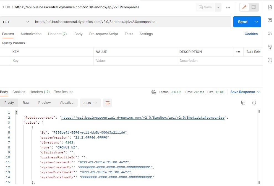Open the Documentation sidebar icon
This screenshot has height=186, width=274.
(x=270, y=7)
